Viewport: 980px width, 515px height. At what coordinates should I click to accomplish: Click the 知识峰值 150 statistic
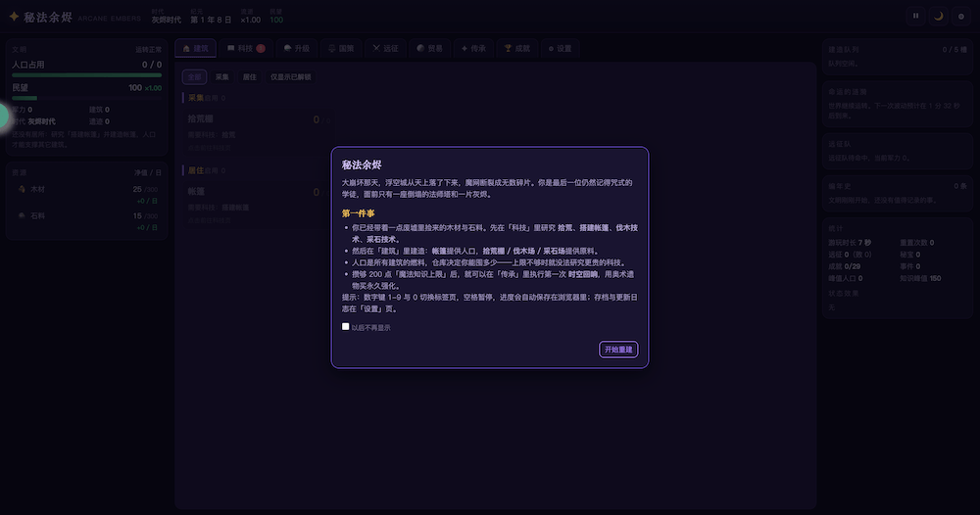click(x=920, y=278)
